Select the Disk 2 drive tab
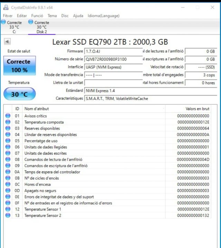This screenshot has height=248, width=221. 42,27
